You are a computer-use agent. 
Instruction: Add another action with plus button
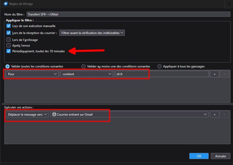click(x=214, y=115)
